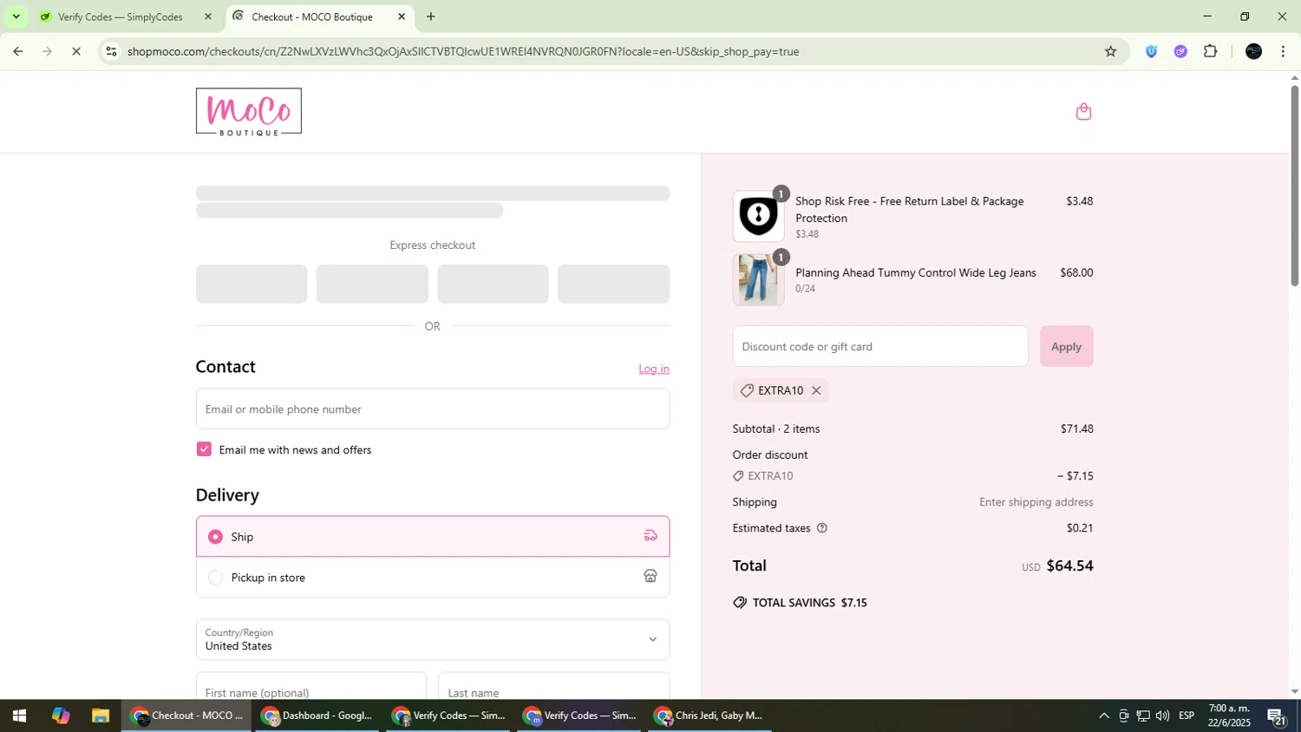Log in to your account
This screenshot has height=732, width=1301.
[x=654, y=369]
